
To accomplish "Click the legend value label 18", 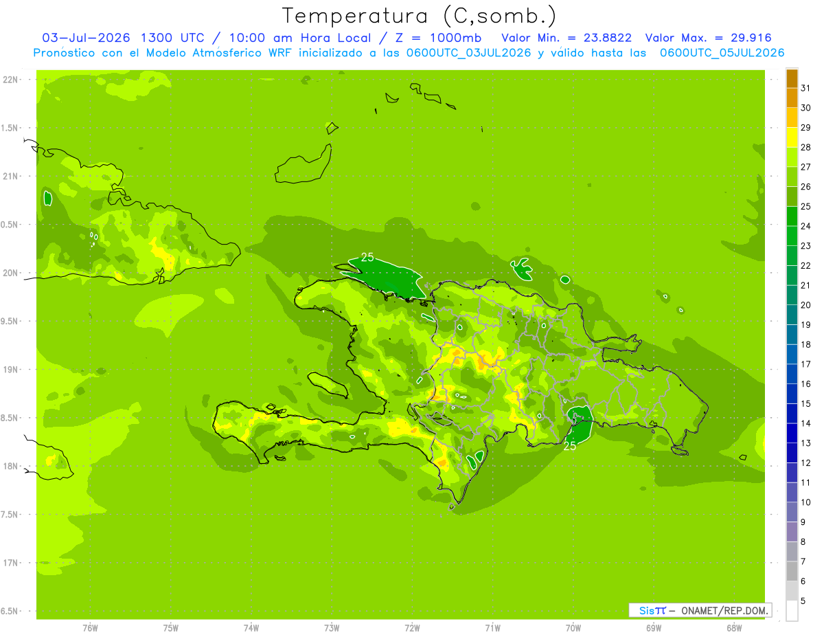I will click(805, 344).
